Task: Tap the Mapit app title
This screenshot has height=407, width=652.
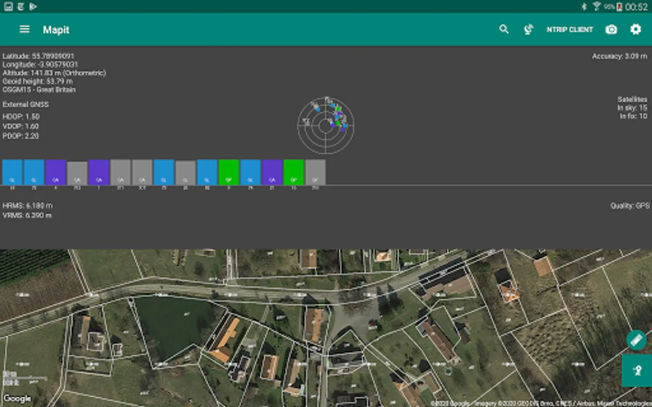Action: coord(56,30)
